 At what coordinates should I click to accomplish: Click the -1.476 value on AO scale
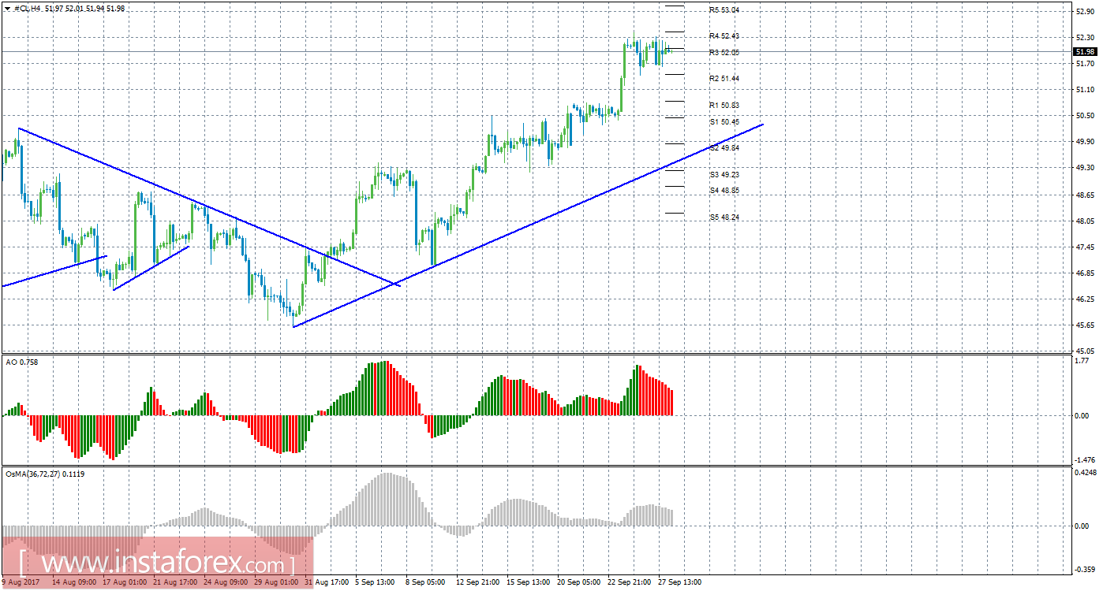1085,459
